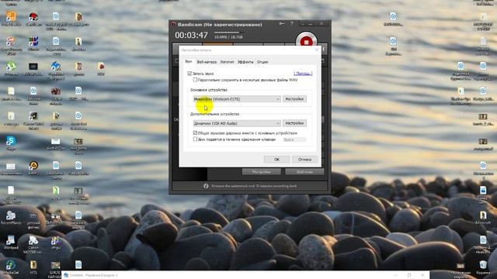Select the Wordpad desktop icon
This screenshot has width=497, height=279.
pos(11,243)
